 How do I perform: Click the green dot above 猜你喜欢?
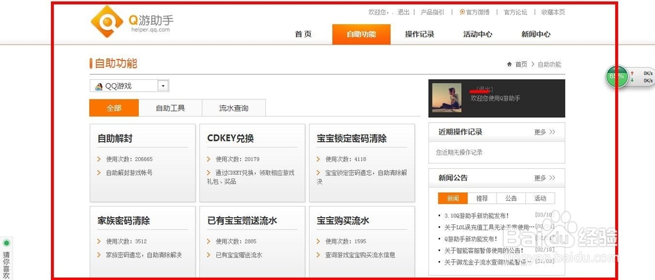point(7,243)
